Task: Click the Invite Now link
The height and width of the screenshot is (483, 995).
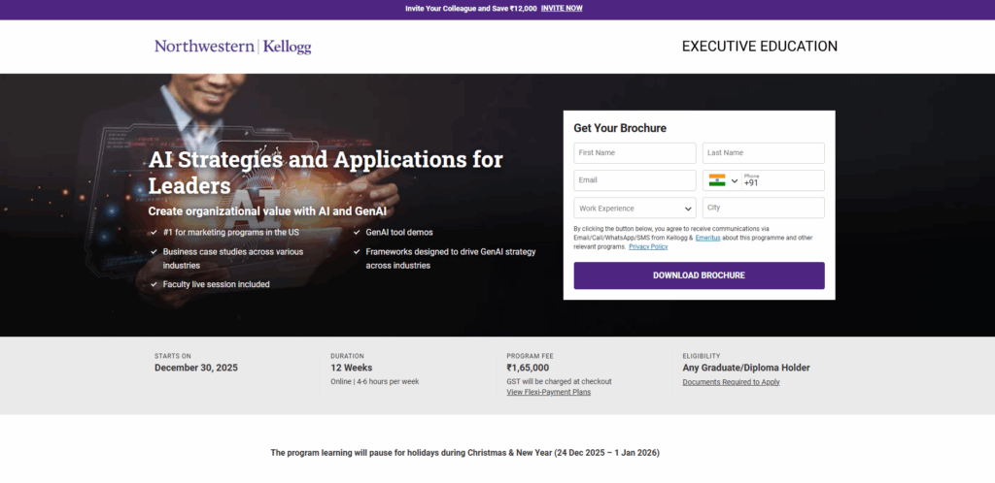Action: click(562, 8)
